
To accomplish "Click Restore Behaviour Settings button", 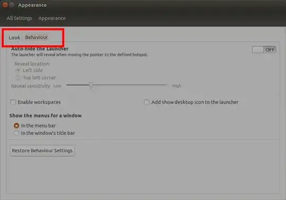I will [42, 151].
